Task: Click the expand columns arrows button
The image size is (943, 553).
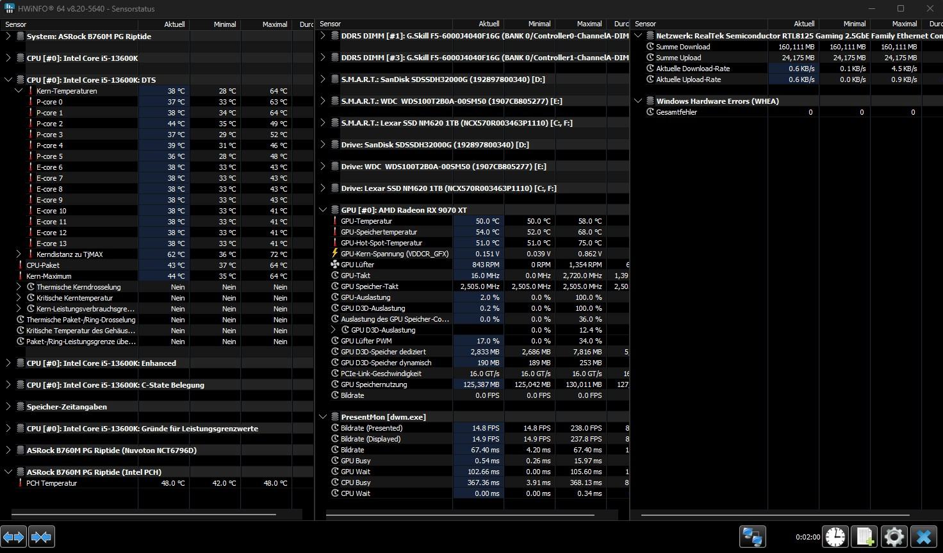Action: pos(13,537)
